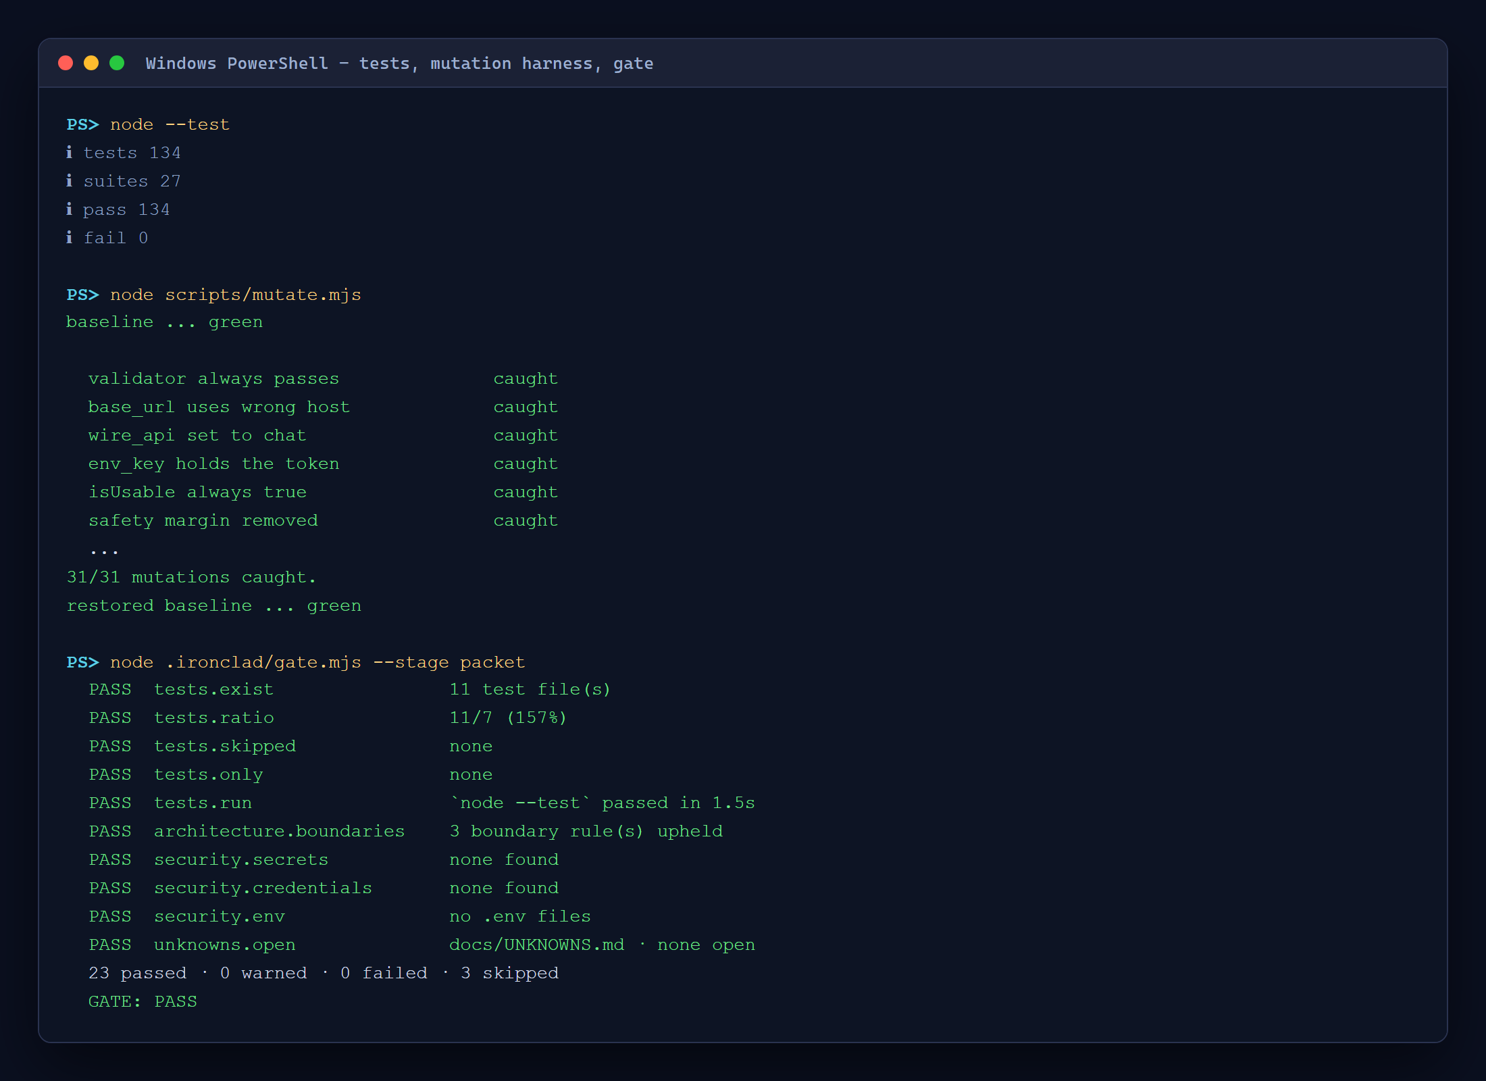Click '3 boundary rule(s) upheld' result

pyautogui.click(x=586, y=831)
